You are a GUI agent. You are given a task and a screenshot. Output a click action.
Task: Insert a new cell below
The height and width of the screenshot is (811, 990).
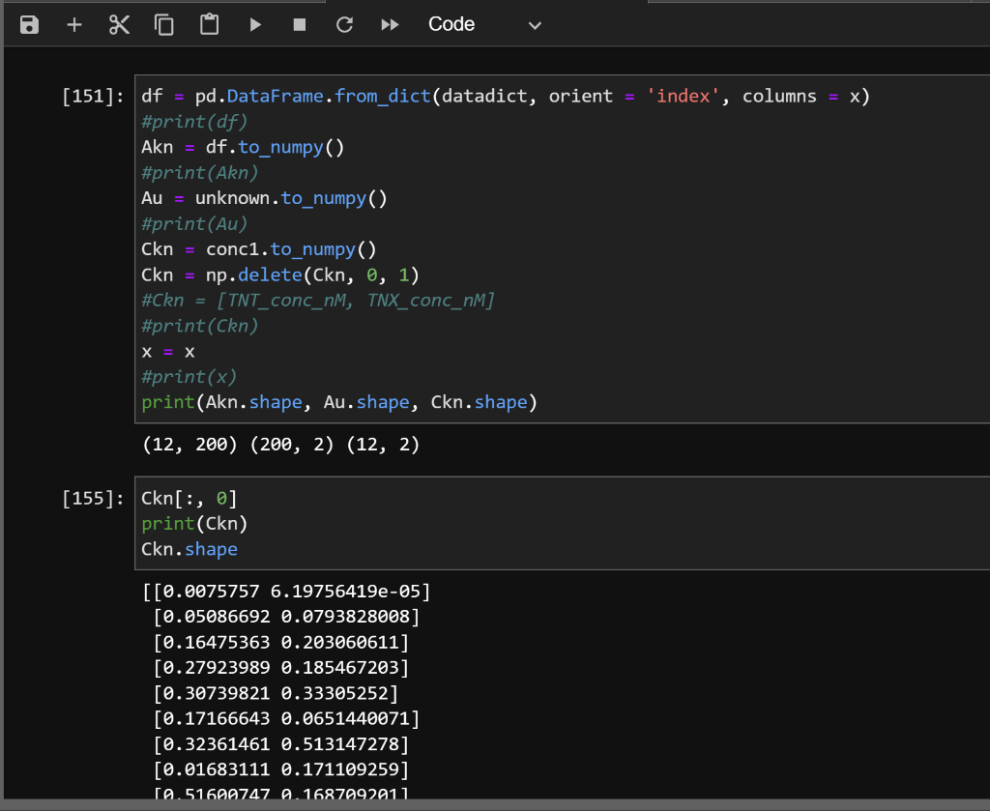click(x=73, y=24)
